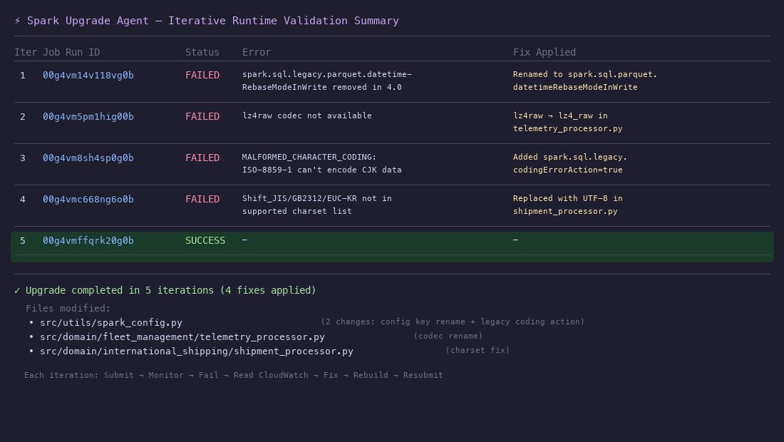Open job run ID 00g4vm8sh4sp0g0b
The image size is (784, 442).
pyautogui.click(x=88, y=158)
